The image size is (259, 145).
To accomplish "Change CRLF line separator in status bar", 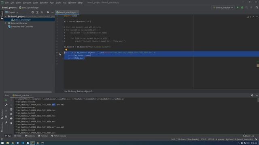I will click(203, 139).
